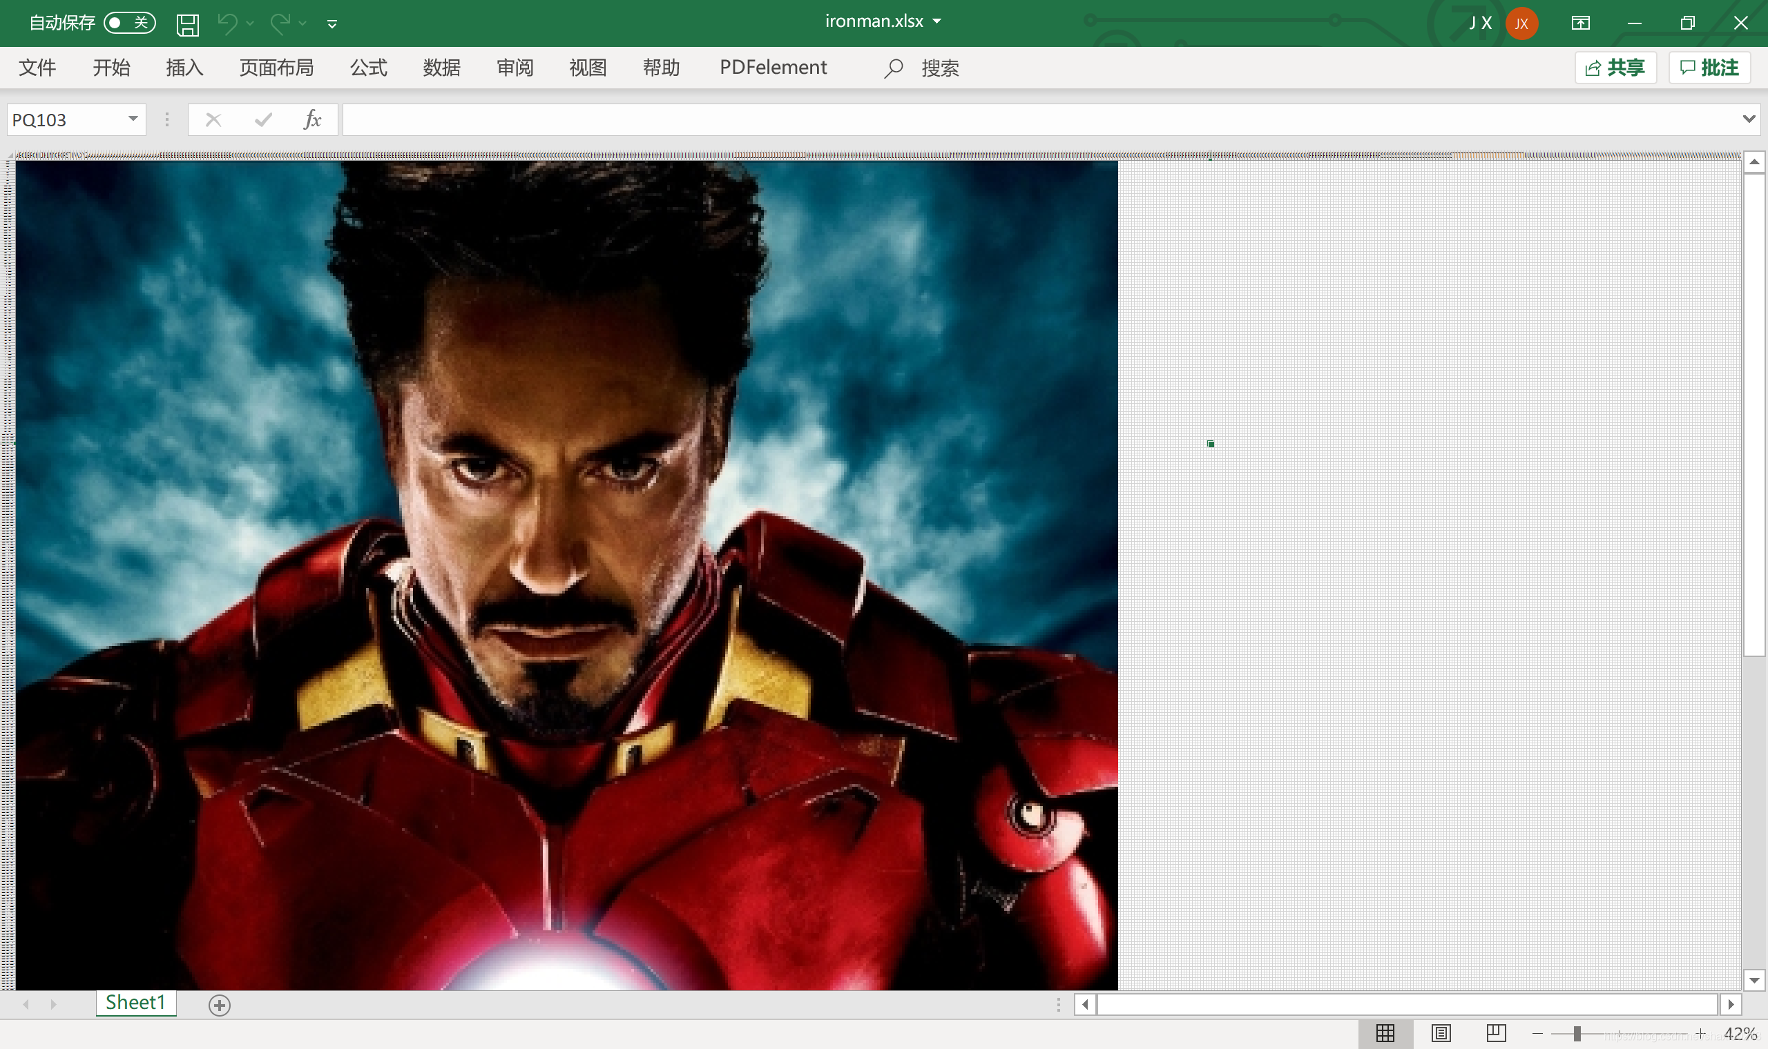Image resolution: width=1768 pixels, height=1049 pixels.
Task: Expand the formula bar chevron
Action: pyautogui.click(x=1748, y=119)
